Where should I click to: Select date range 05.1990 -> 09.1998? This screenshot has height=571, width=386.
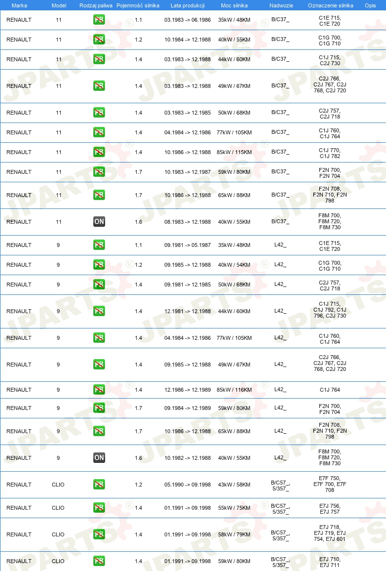188,485
